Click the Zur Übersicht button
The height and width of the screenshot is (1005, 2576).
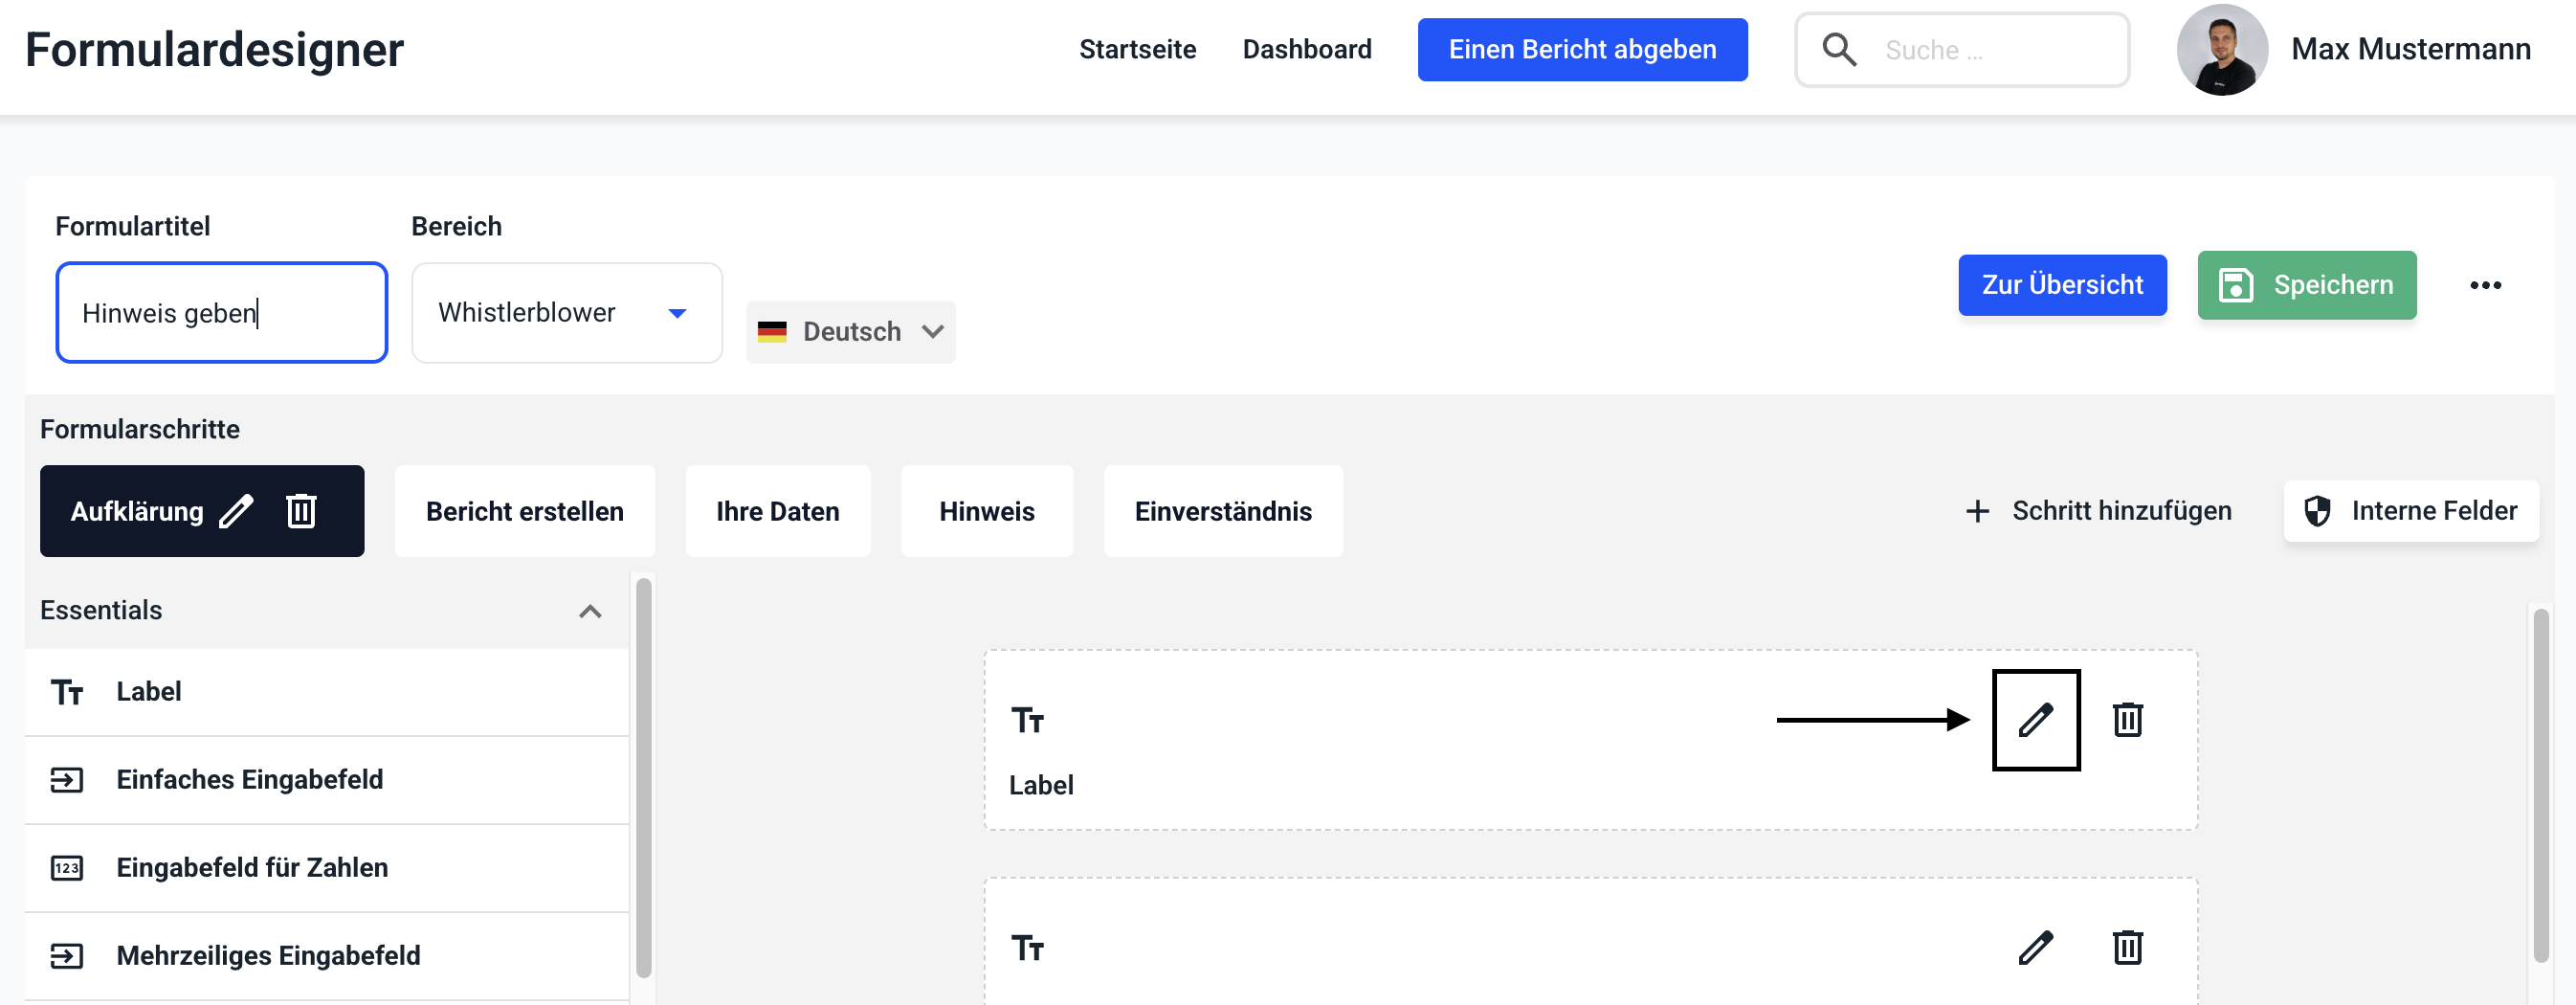click(x=2061, y=286)
